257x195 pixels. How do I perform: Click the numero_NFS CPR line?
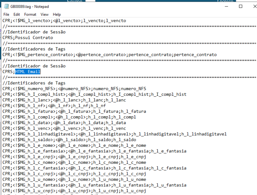(74, 89)
